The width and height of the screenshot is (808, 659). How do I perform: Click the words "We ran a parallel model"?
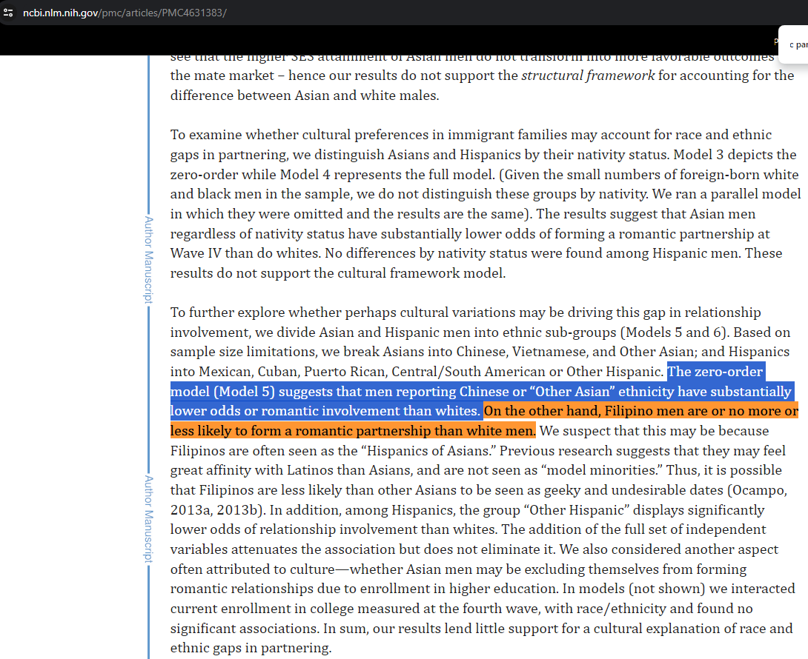[727, 195]
